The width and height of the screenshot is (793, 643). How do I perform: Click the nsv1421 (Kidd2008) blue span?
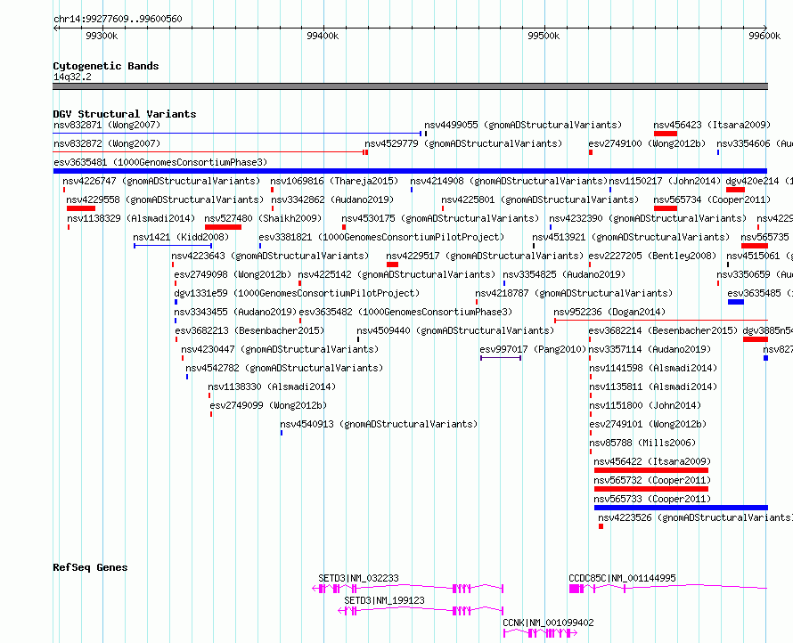[173, 246]
